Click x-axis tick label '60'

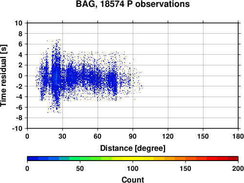[98, 136]
